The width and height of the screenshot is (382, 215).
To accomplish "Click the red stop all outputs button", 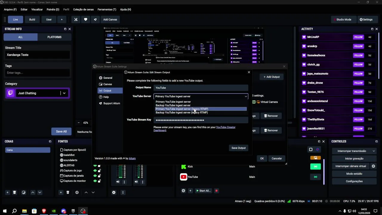I will tap(216, 191).
